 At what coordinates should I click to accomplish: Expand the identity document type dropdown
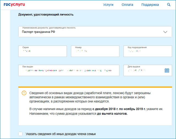(95, 32)
